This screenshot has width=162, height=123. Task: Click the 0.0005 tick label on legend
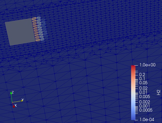pyautogui.click(x=146, y=110)
